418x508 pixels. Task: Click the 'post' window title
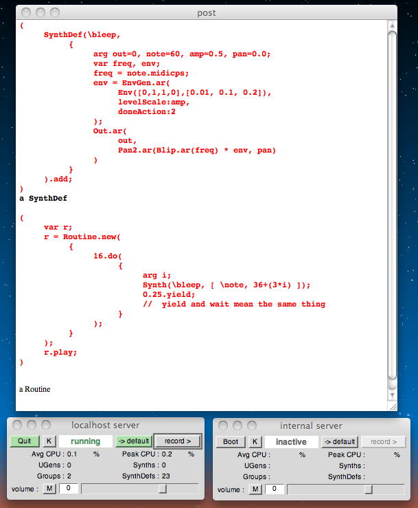tap(207, 13)
